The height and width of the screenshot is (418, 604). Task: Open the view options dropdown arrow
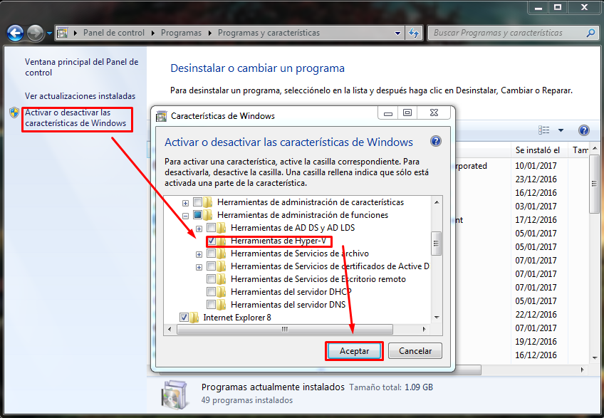pyautogui.click(x=561, y=130)
